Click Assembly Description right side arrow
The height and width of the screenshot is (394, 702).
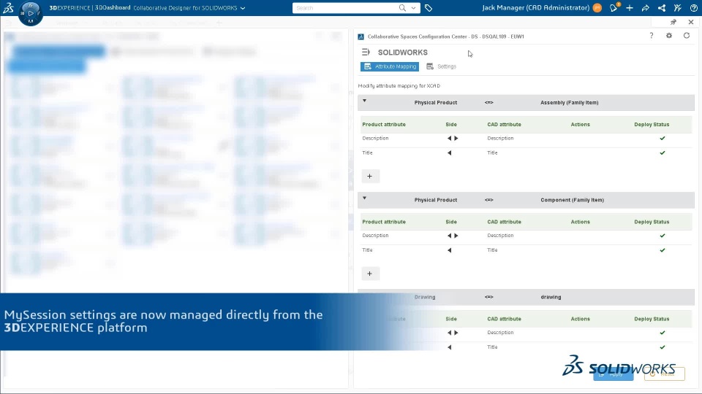click(456, 139)
